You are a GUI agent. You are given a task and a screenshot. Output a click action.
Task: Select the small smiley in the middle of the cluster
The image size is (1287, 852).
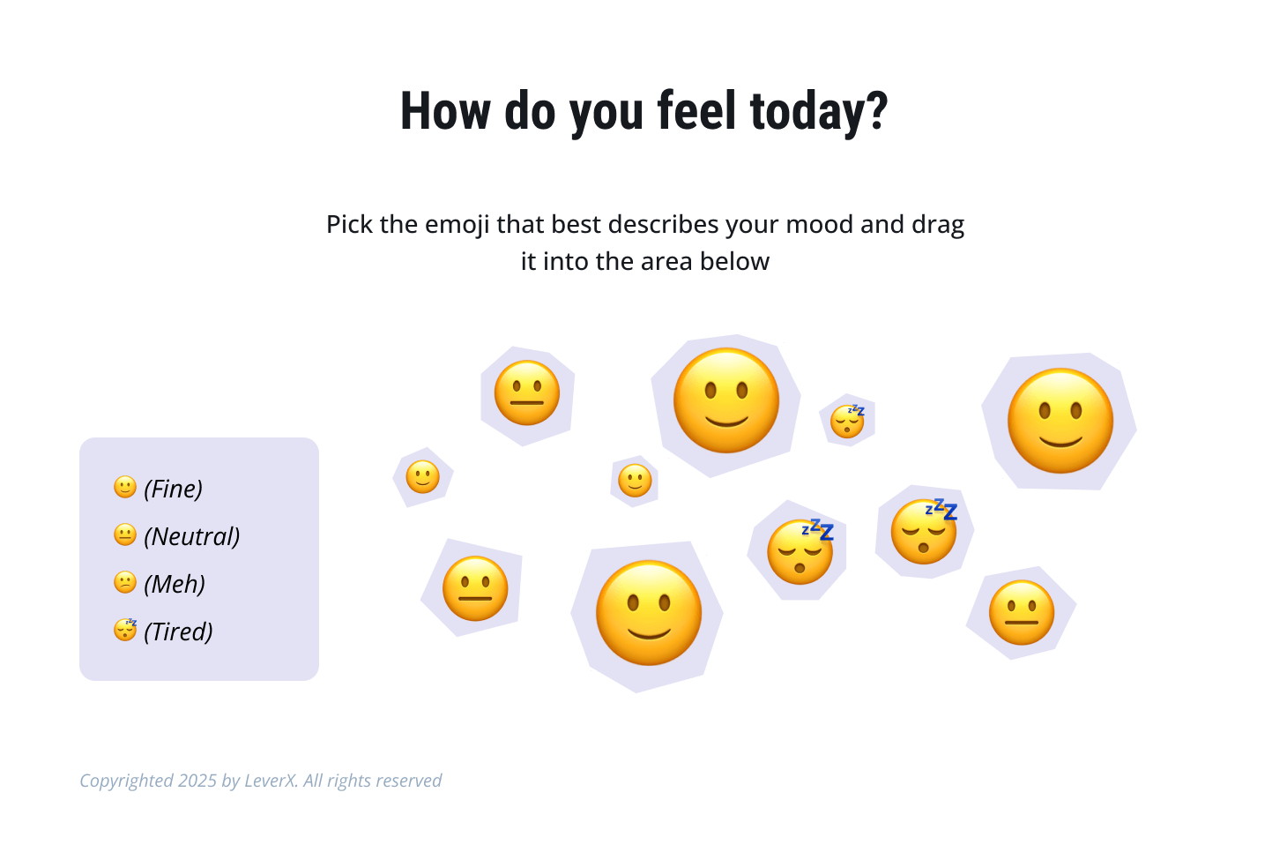[635, 481]
